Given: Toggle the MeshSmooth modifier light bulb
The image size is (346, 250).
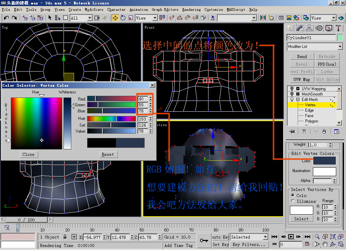Looking at the screenshot, I should (x=292, y=94).
